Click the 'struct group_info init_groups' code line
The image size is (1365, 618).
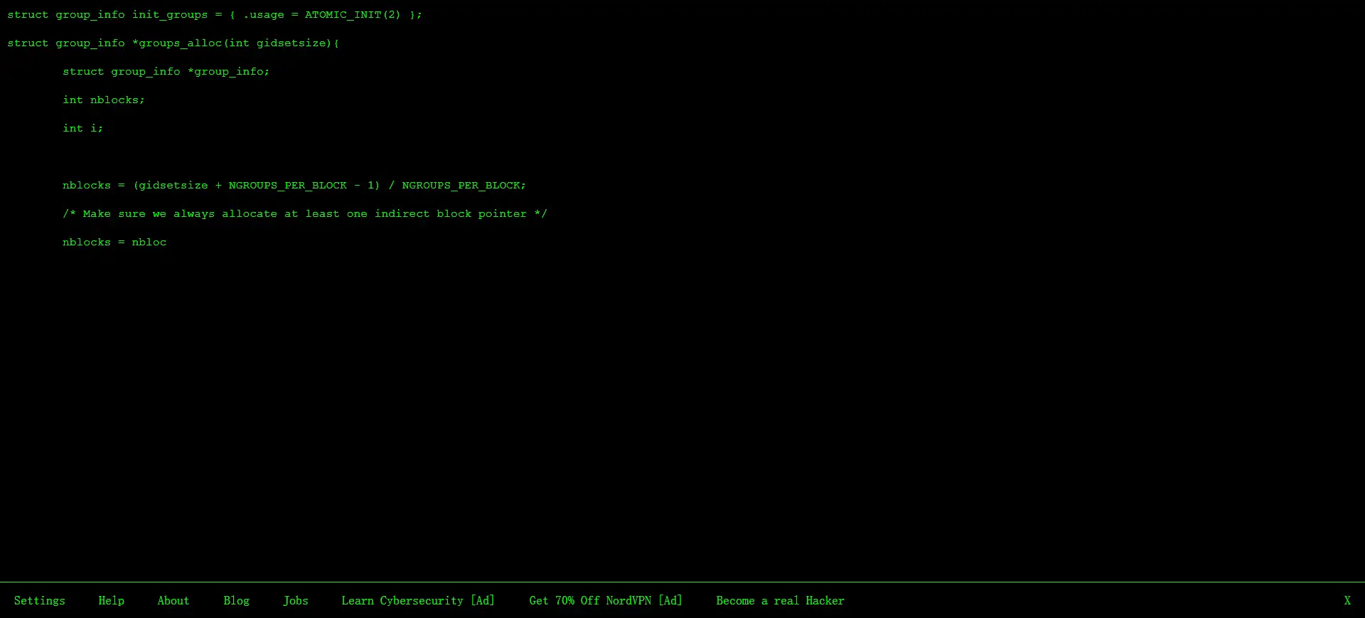tap(215, 15)
